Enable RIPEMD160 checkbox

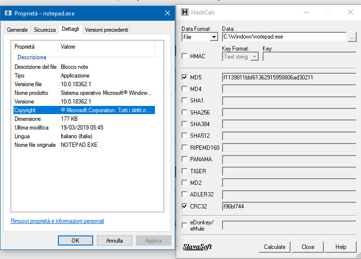pos(184,147)
